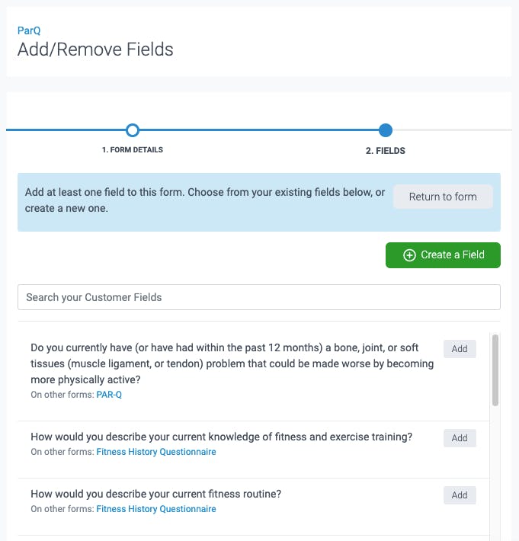The width and height of the screenshot is (519, 541).
Task: Select the 2. FIELDS step label
Action: click(386, 151)
